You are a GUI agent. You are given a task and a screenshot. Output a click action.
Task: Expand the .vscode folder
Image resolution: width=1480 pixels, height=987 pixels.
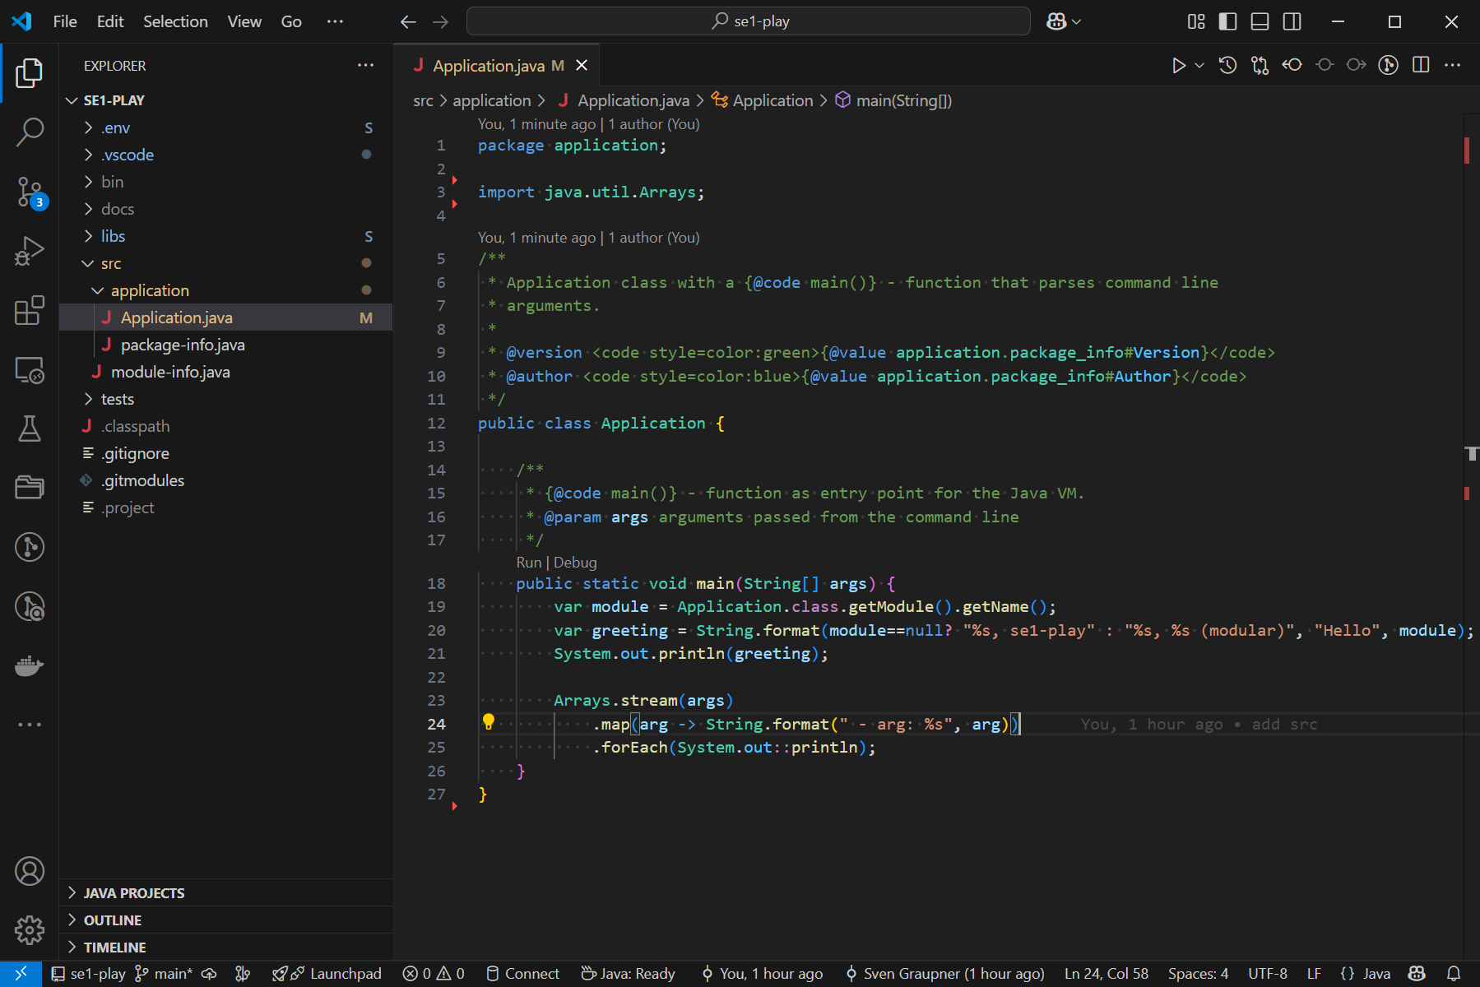226,155
